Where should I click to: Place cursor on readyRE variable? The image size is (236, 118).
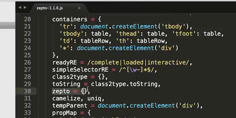click(64, 63)
